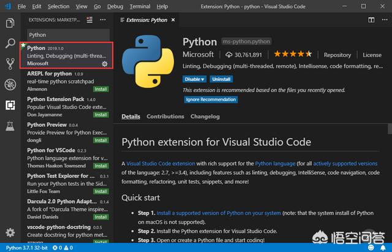Click the Microsoft publisher name
The height and width of the screenshot is (252, 392).
tap(198, 55)
